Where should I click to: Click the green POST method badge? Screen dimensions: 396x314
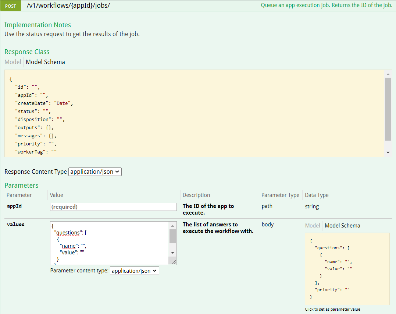pos(10,6)
